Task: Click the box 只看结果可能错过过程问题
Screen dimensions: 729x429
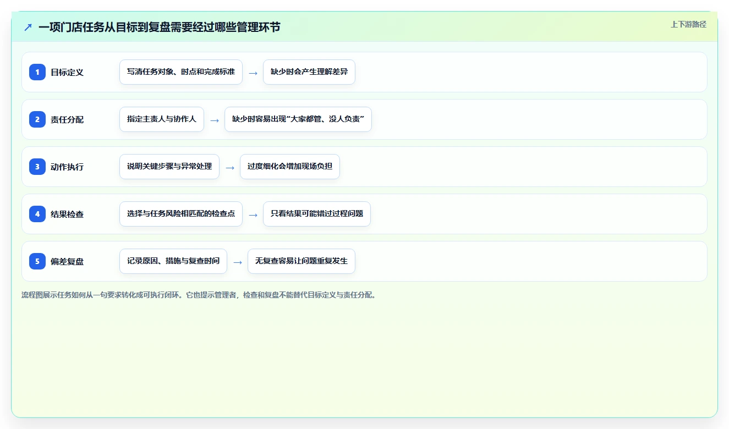Action: tap(317, 214)
